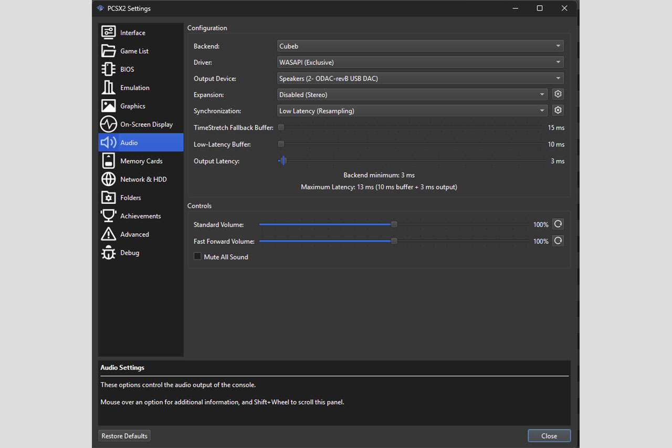Click the Game List folder icon
This screenshot has height=448, width=672.
click(x=108, y=51)
